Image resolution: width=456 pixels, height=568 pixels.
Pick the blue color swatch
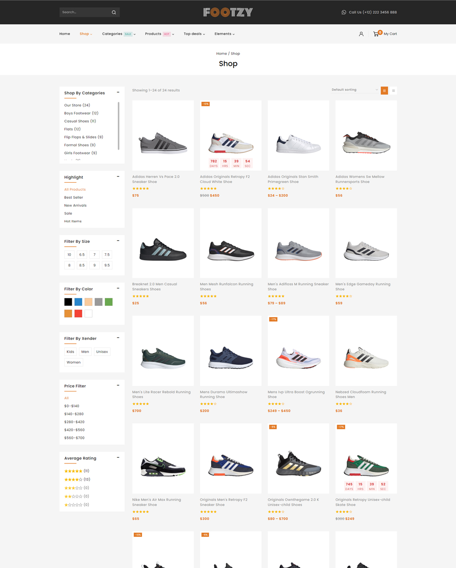78,302
